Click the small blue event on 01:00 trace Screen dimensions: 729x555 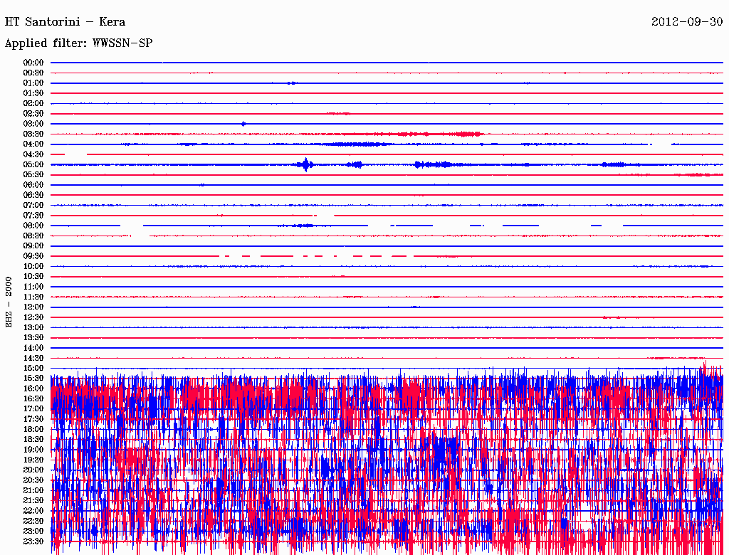(291, 83)
